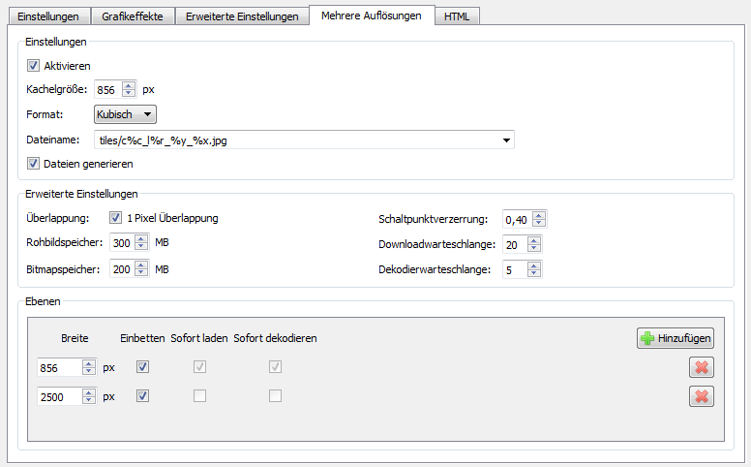751x467 pixels.
Task: Open the Format dropdown showing Kubisch
Action: [125, 115]
